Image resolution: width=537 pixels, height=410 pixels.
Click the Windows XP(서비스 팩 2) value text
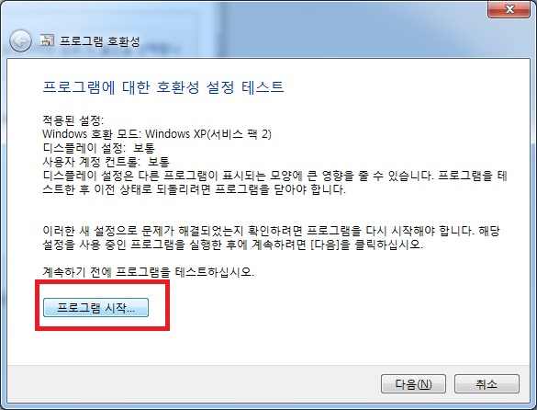click(208, 134)
